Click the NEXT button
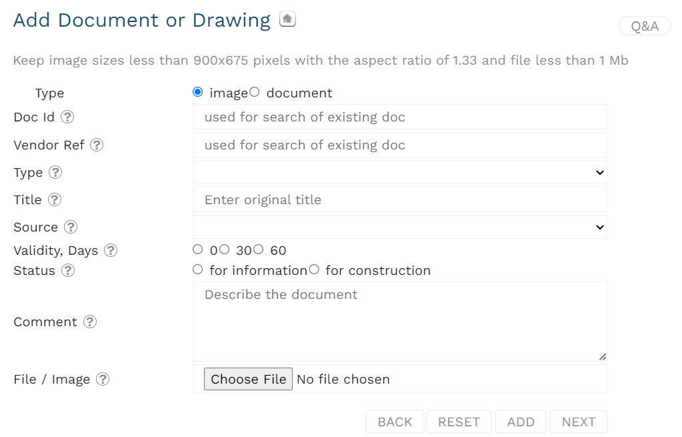Viewport: 682px width, 437px height. (x=579, y=422)
